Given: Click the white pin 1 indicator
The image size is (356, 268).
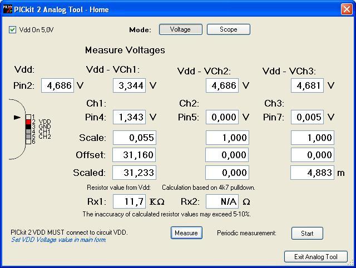Looking at the screenshot, I should (28, 117).
